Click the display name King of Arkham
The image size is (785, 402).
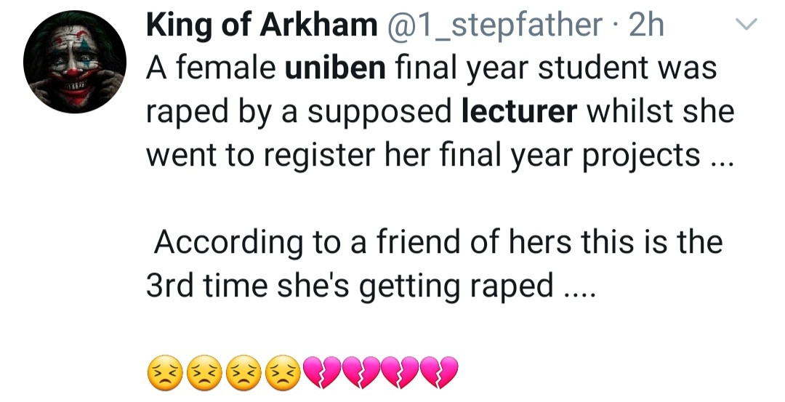(x=262, y=26)
